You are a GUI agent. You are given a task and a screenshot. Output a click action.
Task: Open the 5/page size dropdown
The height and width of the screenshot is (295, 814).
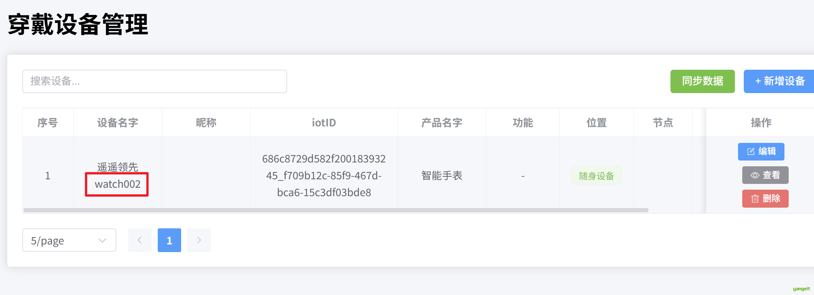pos(69,240)
